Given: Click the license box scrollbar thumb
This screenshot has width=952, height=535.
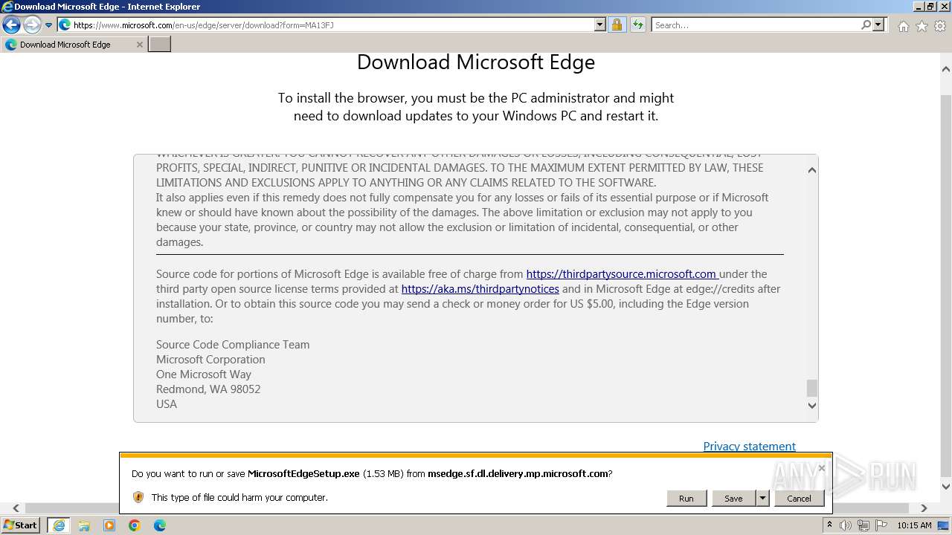Looking at the screenshot, I should tap(811, 388).
